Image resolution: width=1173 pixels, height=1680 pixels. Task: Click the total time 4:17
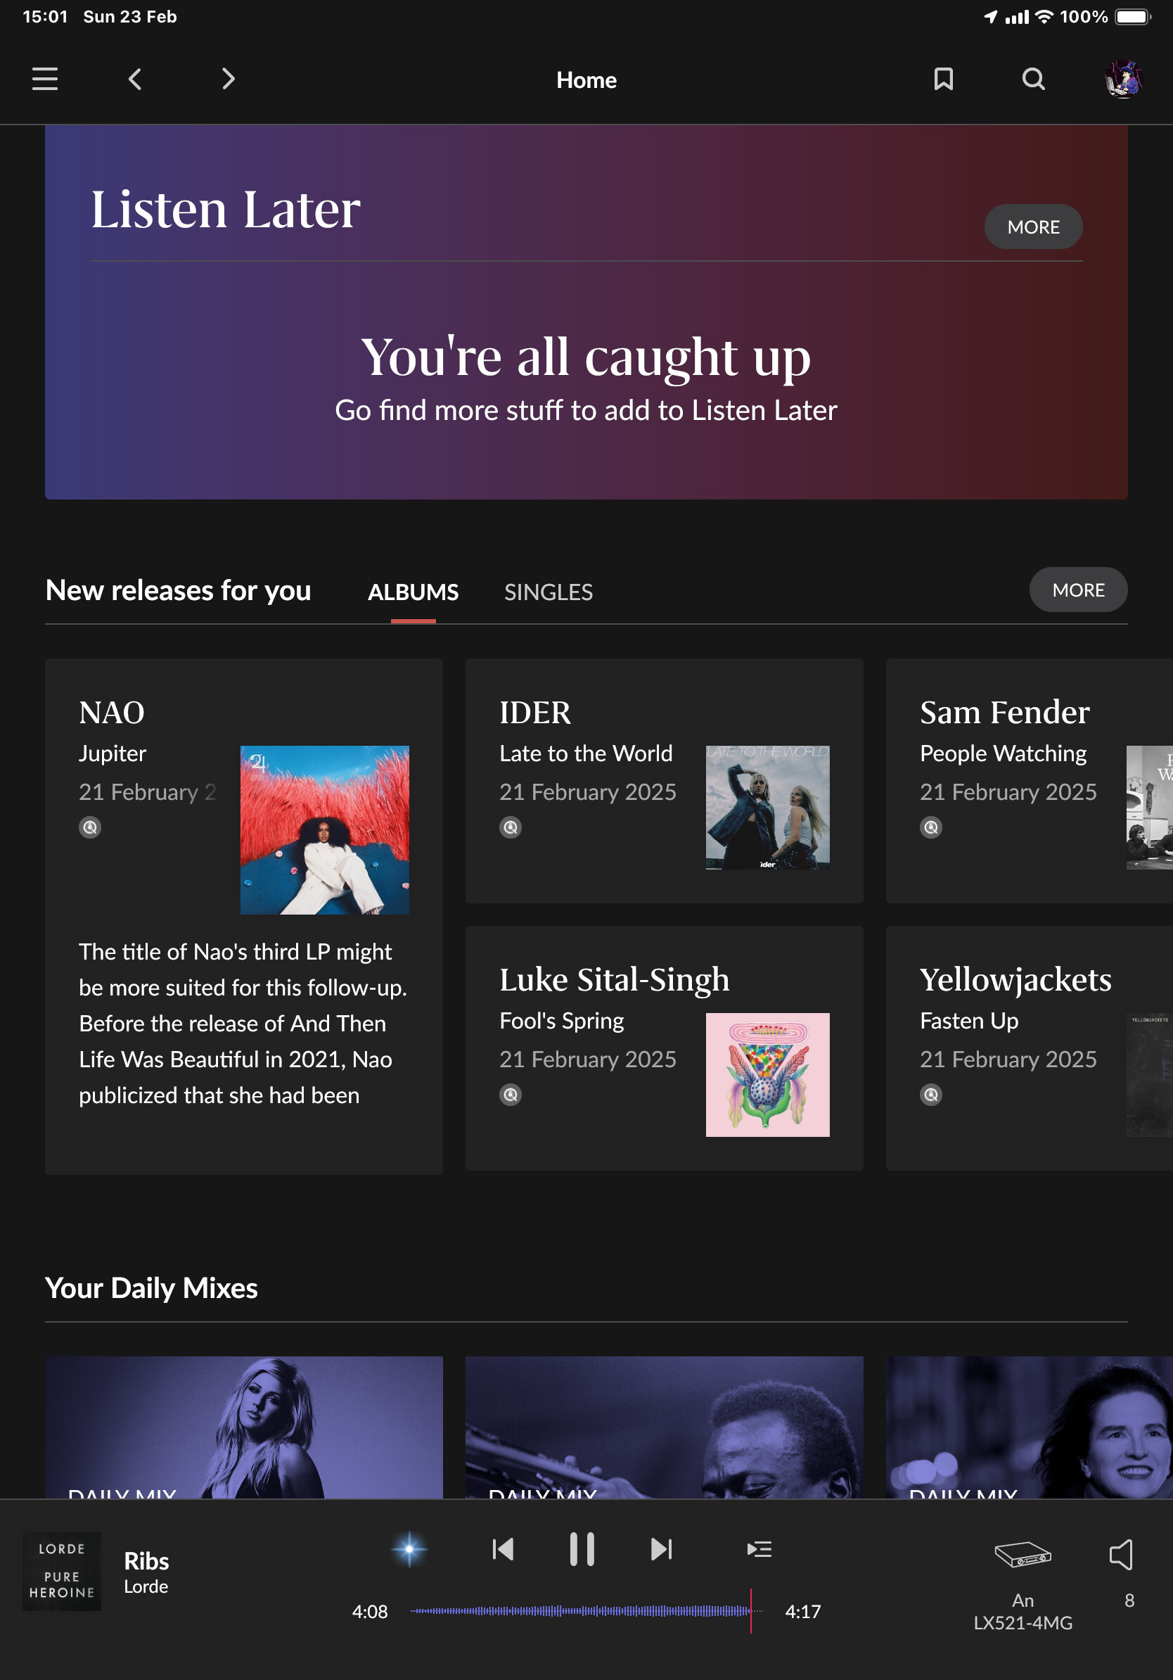click(803, 1611)
